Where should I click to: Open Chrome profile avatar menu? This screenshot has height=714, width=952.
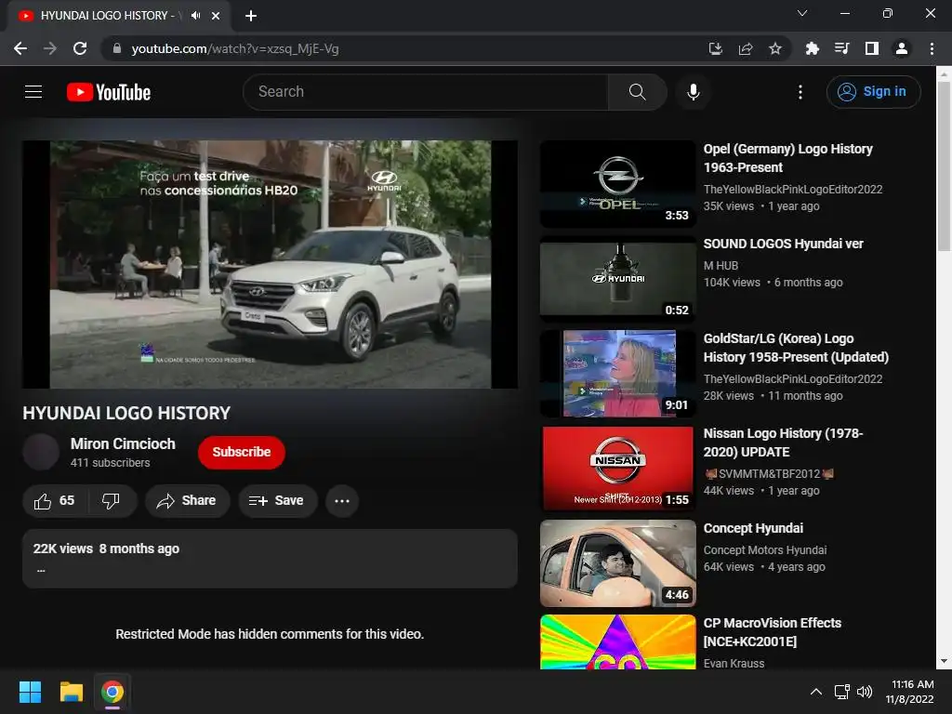902,48
